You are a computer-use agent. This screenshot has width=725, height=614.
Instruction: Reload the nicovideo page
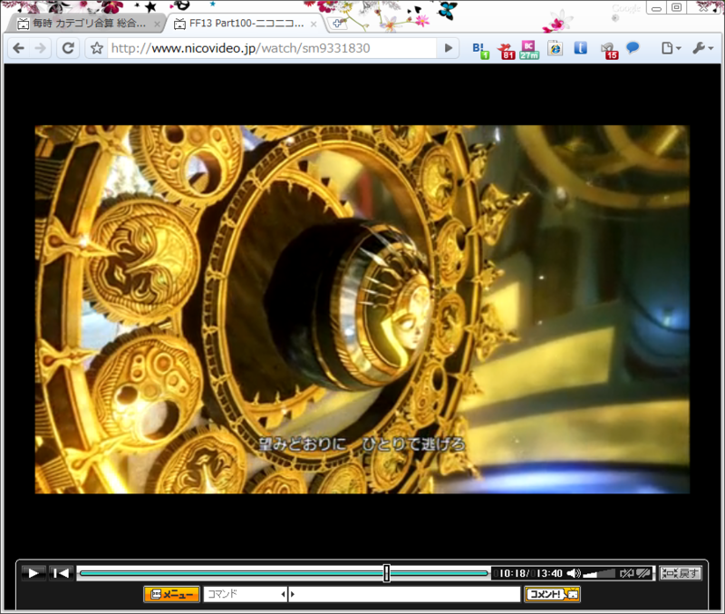pos(68,48)
